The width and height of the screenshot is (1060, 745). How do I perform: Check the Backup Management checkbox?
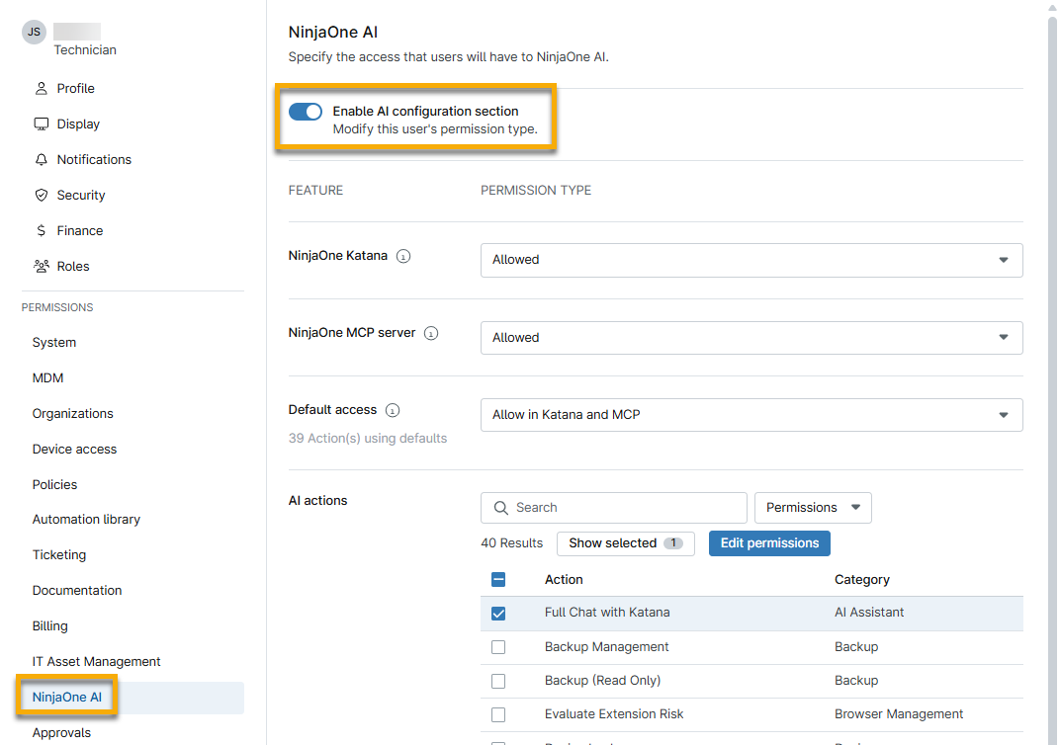tap(498, 647)
